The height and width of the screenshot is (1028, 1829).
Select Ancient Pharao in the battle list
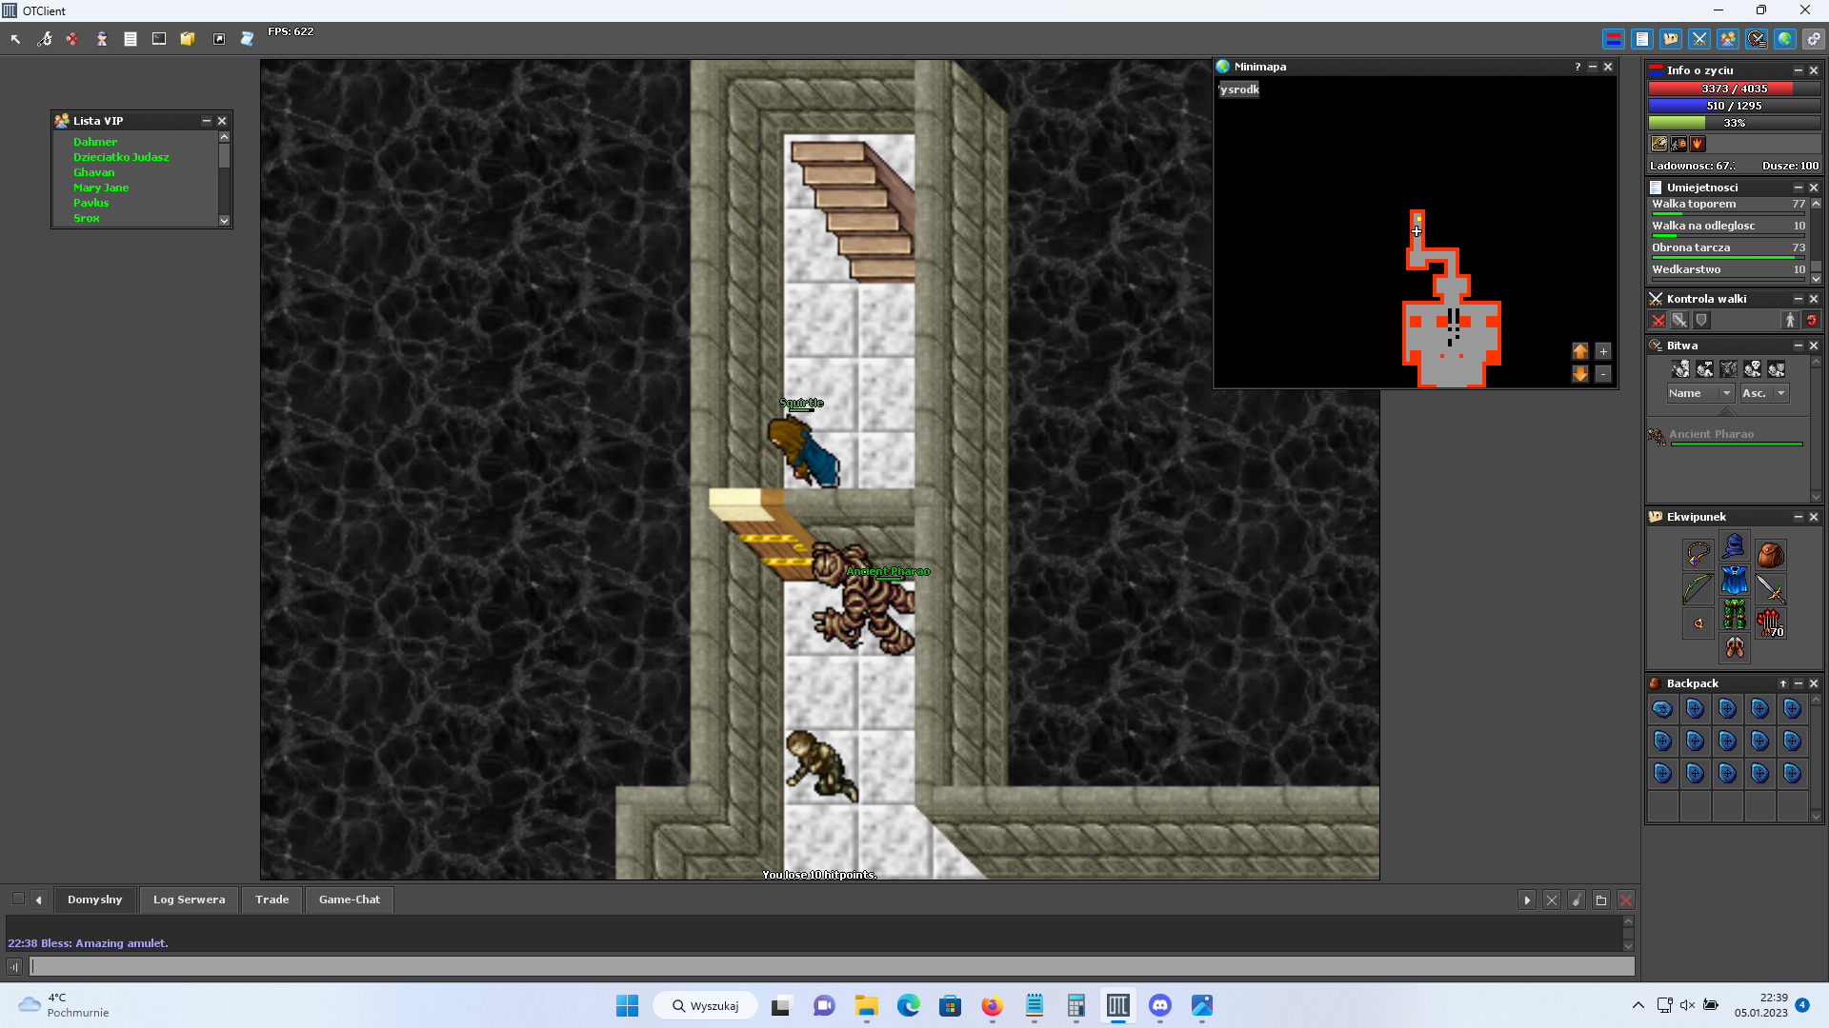[1725, 436]
